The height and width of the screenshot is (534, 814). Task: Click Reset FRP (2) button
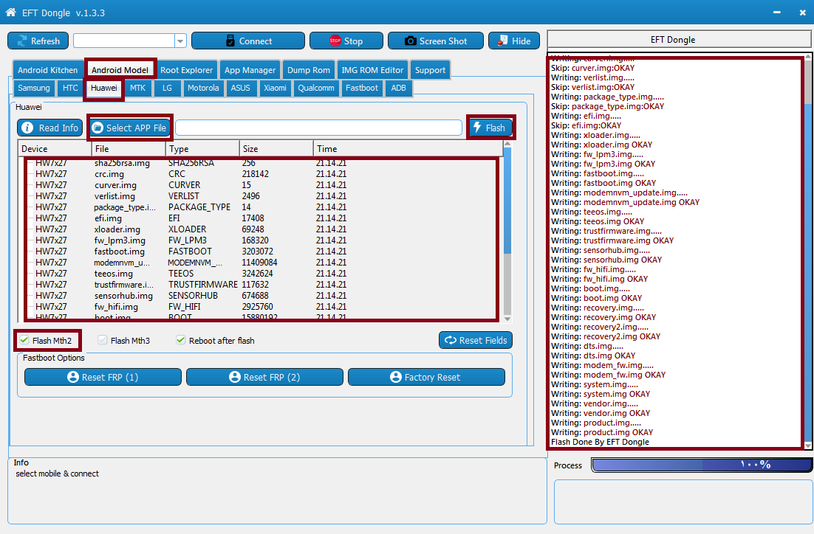(264, 377)
